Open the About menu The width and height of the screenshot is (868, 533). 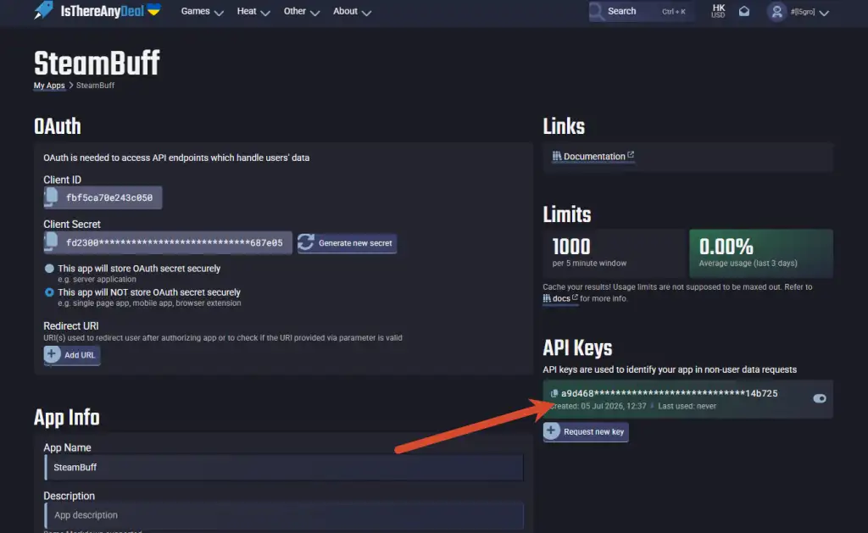pyautogui.click(x=352, y=12)
